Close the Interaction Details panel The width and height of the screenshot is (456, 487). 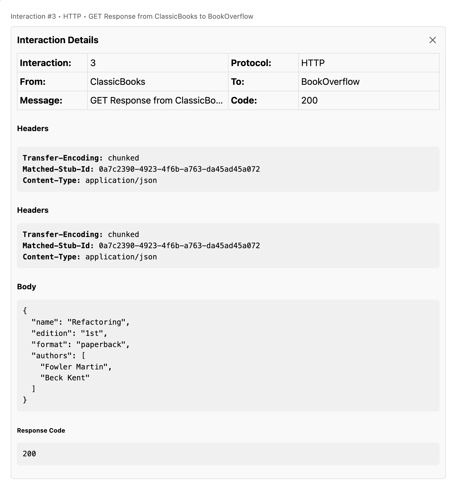(432, 40)
